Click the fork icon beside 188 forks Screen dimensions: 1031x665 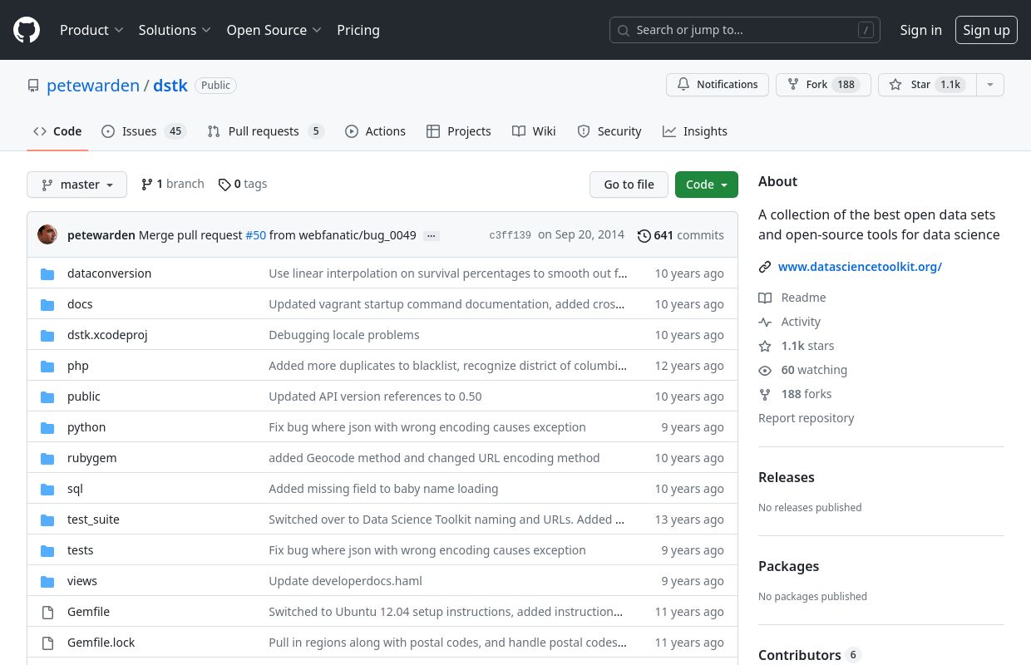(x=765, y=394)
